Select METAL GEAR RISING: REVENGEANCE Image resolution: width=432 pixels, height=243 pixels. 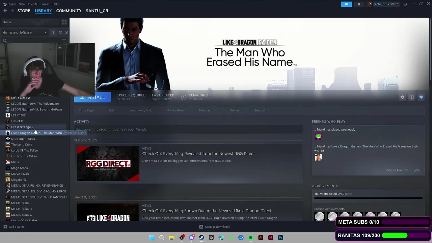(x=37, y=186)
